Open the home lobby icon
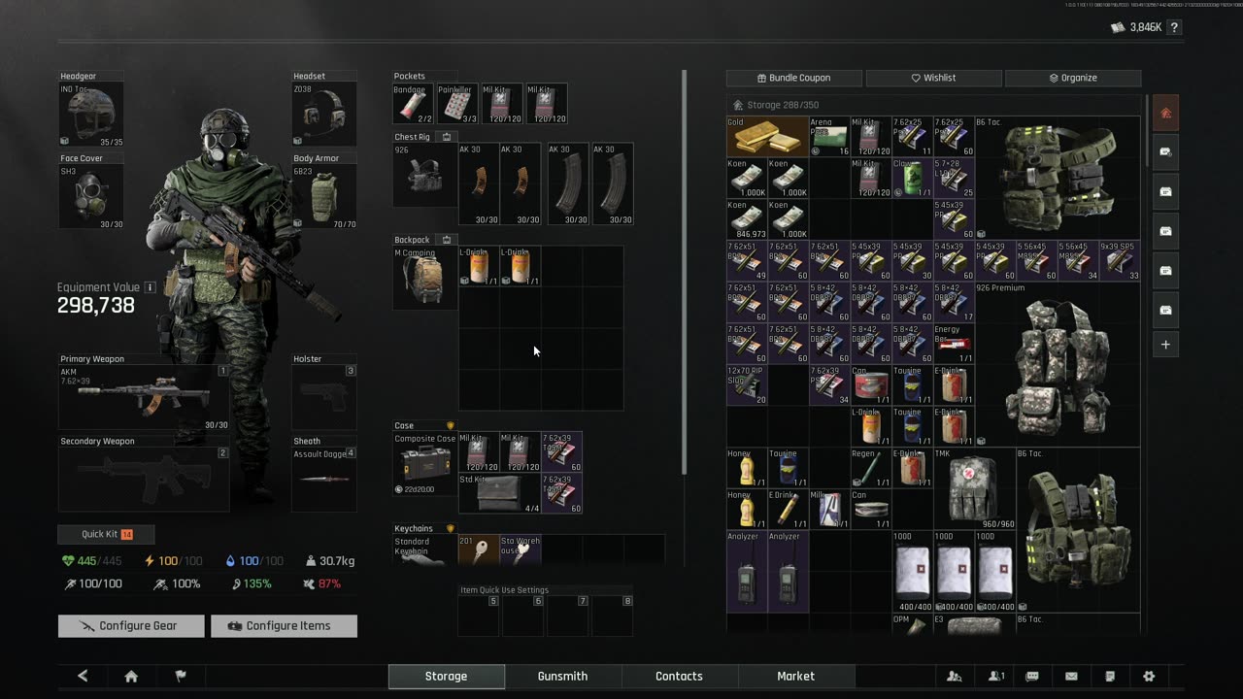 [131, 677]
